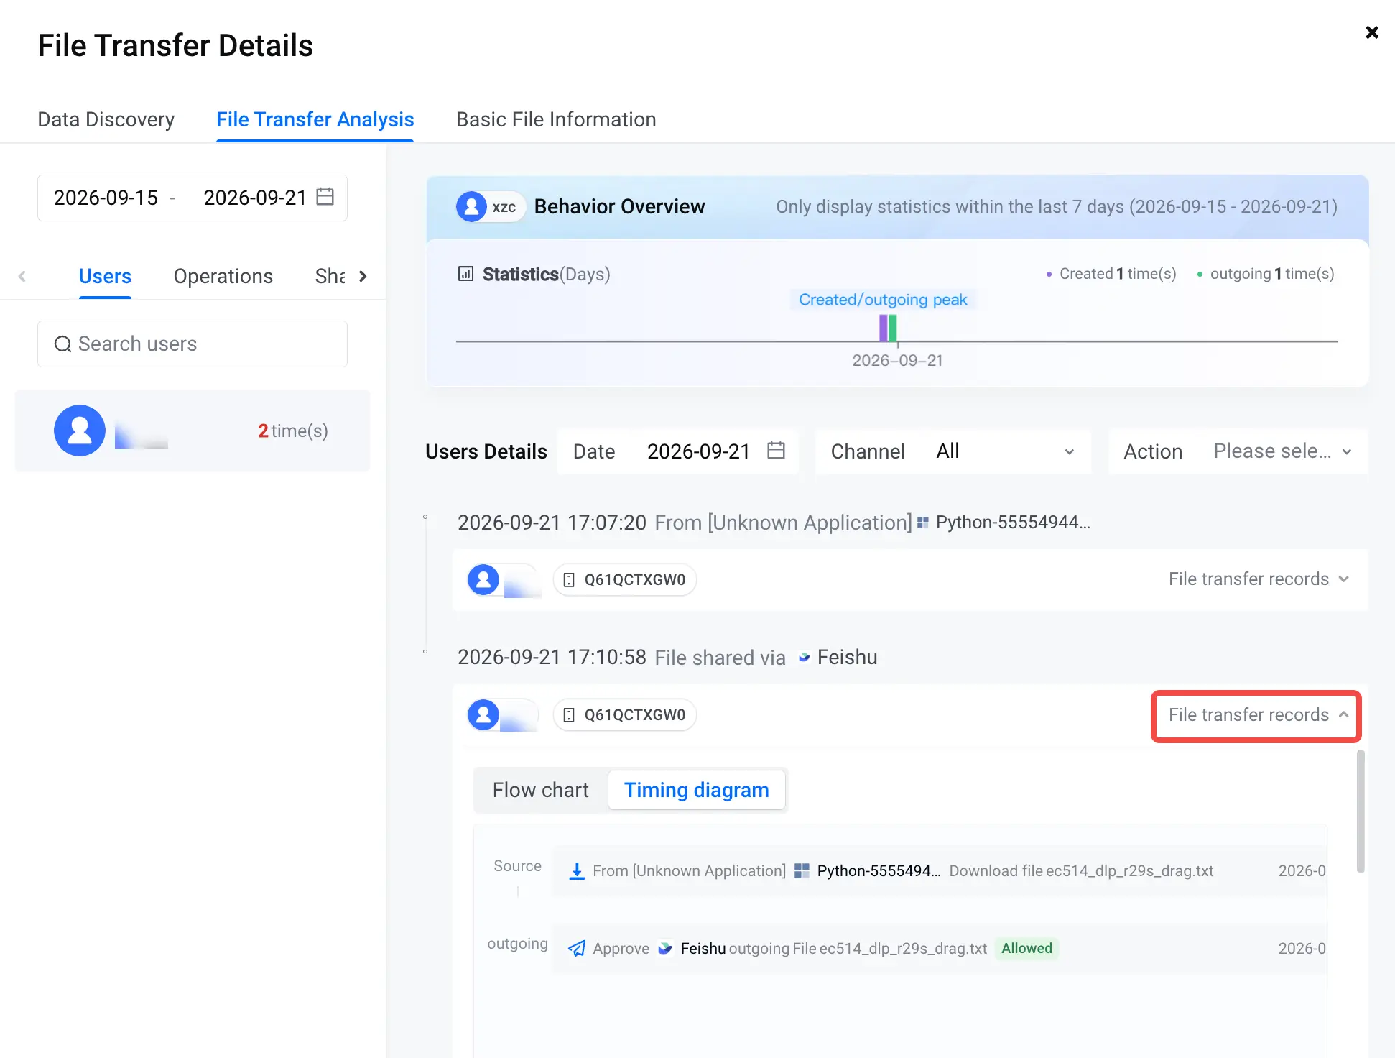Image resolution: width=1395 pixels, height=1058 pixels.
Task: Click the Search users input field
Action: pyautogui.click(x=193, y=344)
